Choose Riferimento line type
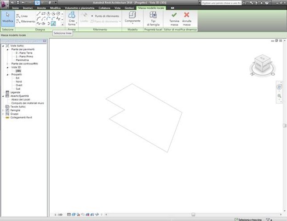 [x=25, y=22]
